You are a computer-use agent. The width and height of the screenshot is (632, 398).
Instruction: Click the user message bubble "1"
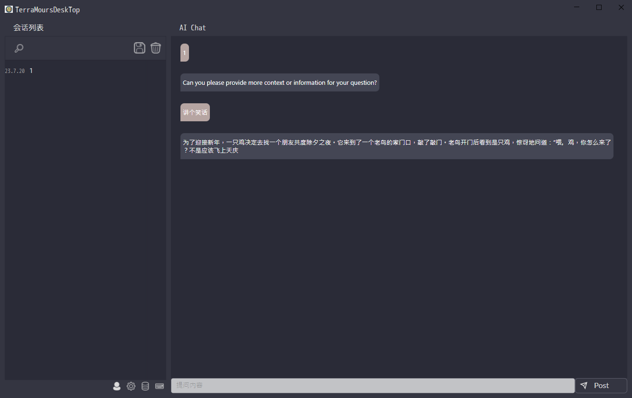185,53
